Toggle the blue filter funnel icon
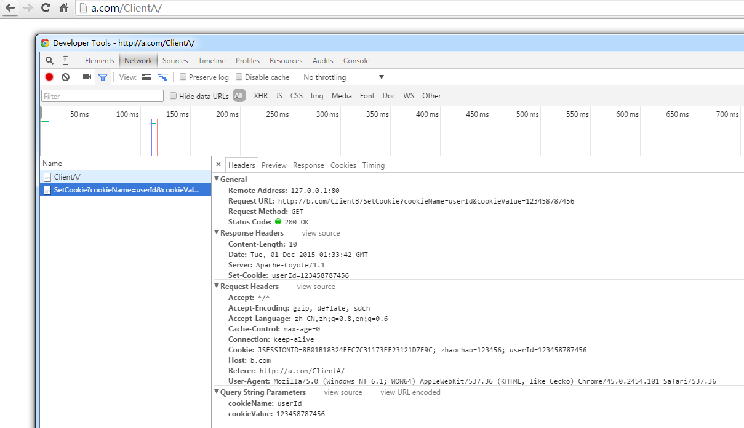The image size is (744, 428). pos(103,77)
